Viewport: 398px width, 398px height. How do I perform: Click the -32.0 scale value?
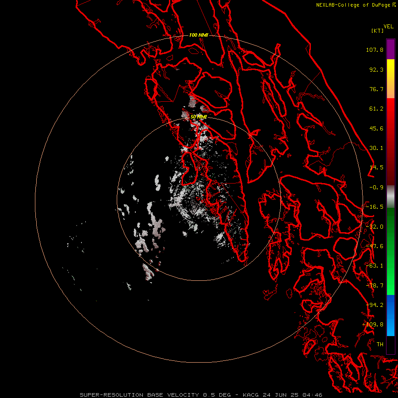(x=375, y=227)
